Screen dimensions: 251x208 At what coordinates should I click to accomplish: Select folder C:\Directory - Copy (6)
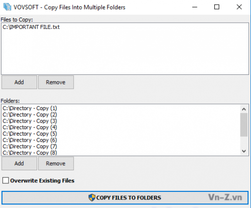click(30, 140)
